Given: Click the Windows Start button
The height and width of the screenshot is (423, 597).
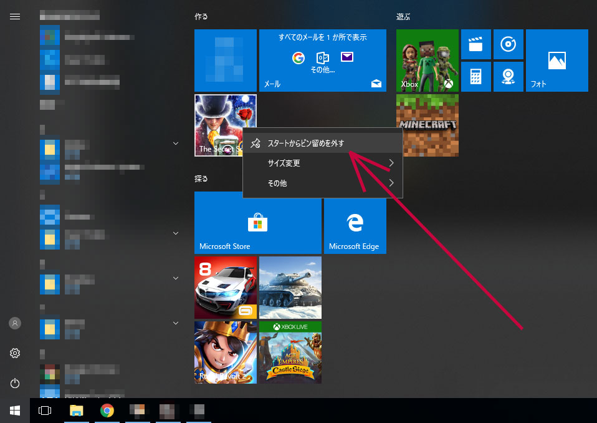Looking at the screenshot, I should point(15,411).
